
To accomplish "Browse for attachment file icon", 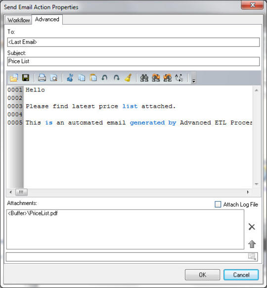I will [x=252, y=256].
